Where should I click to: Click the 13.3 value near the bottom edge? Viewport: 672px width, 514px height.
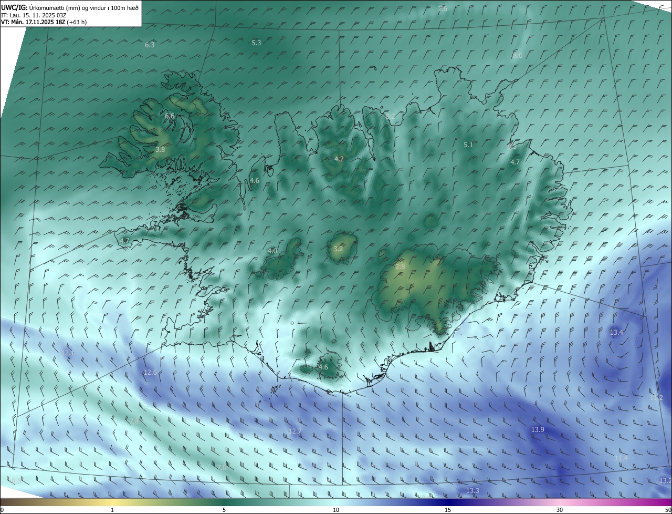click(x=472, y=491)
